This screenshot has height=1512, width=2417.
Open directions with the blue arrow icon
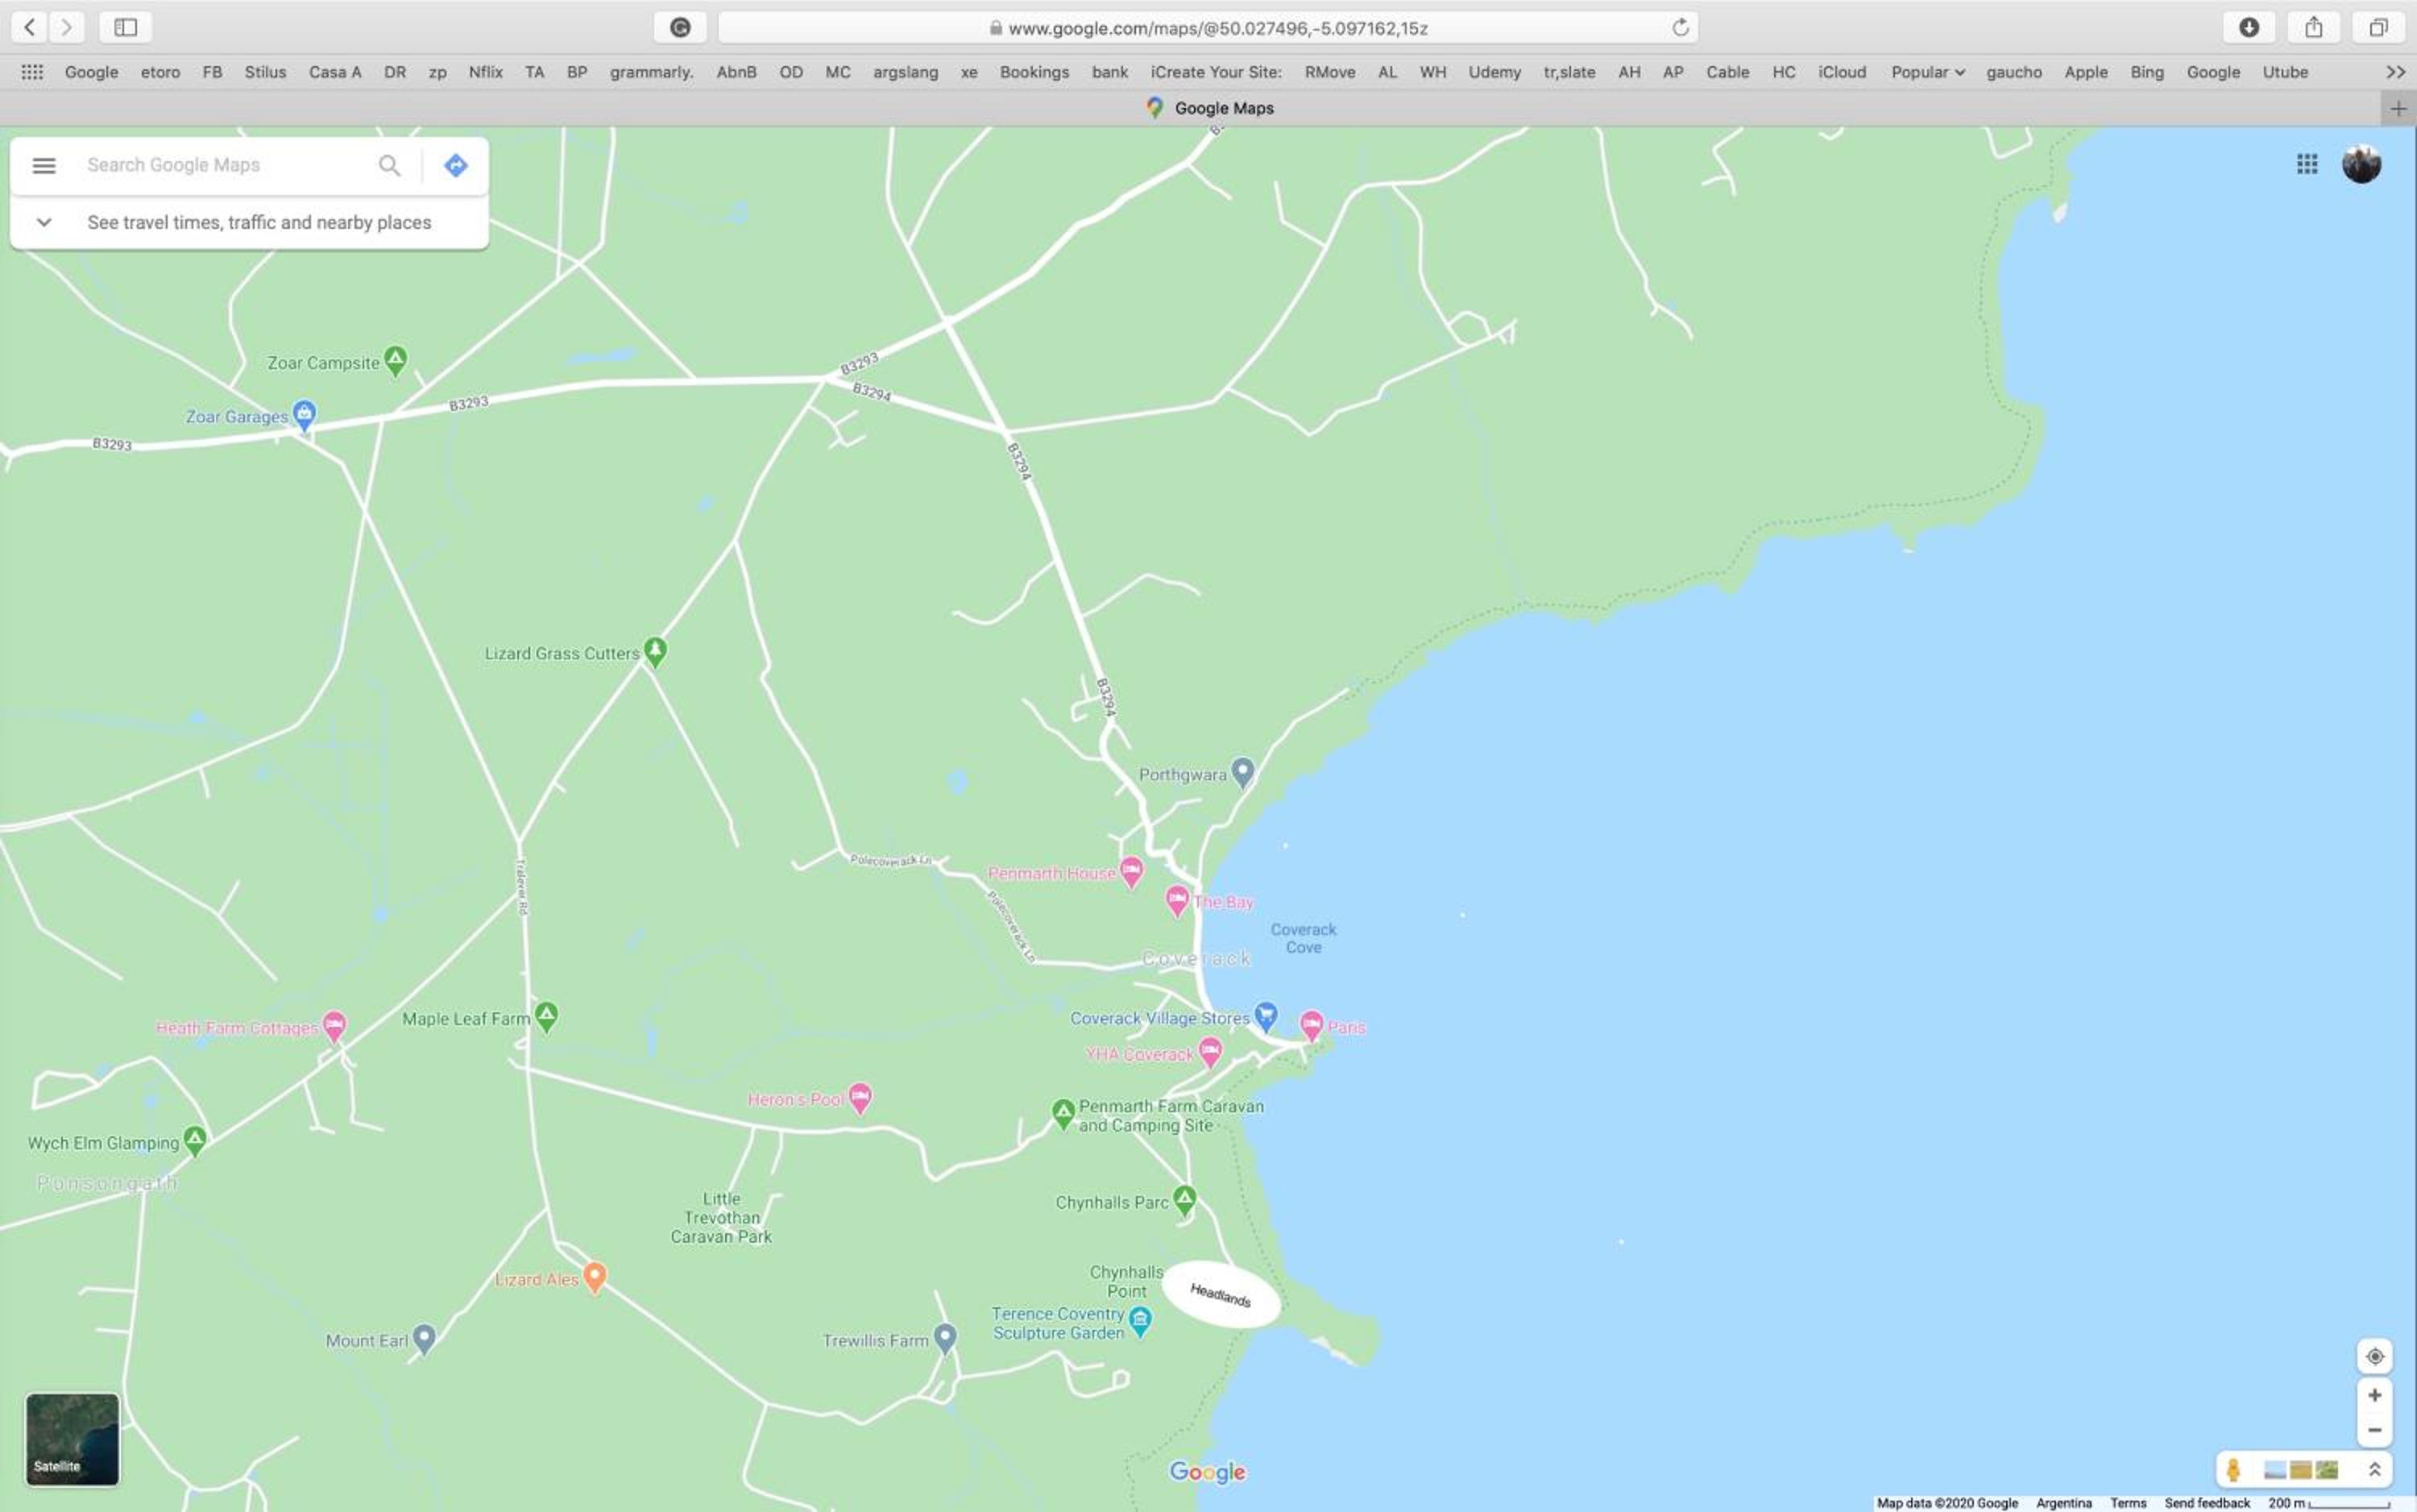coord(456,165)
